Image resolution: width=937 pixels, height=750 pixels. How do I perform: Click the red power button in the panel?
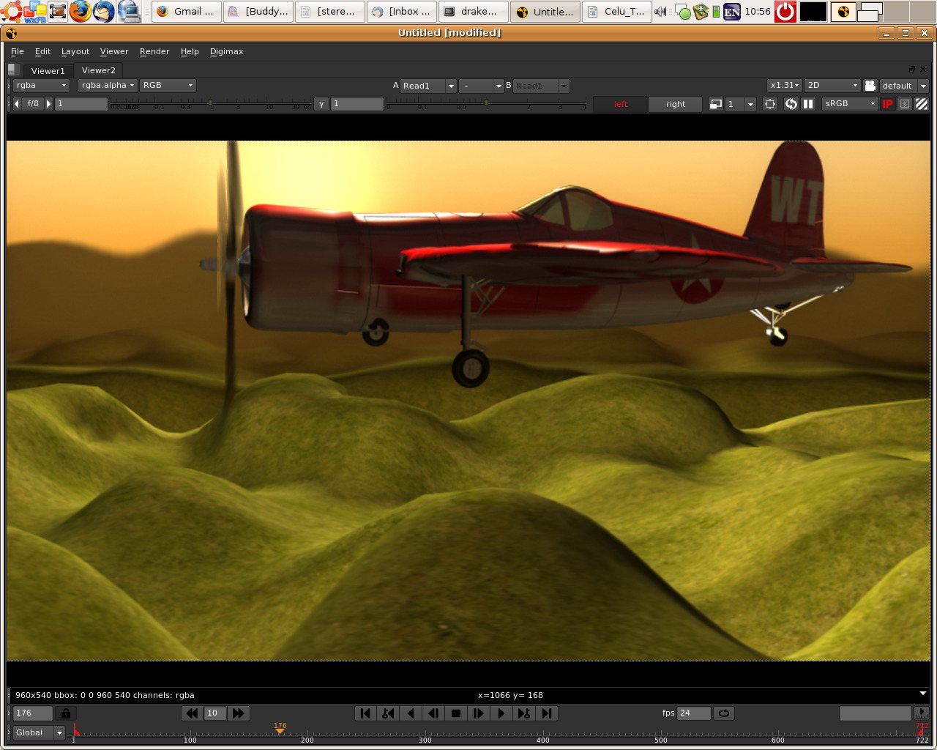tap(785, 11)
